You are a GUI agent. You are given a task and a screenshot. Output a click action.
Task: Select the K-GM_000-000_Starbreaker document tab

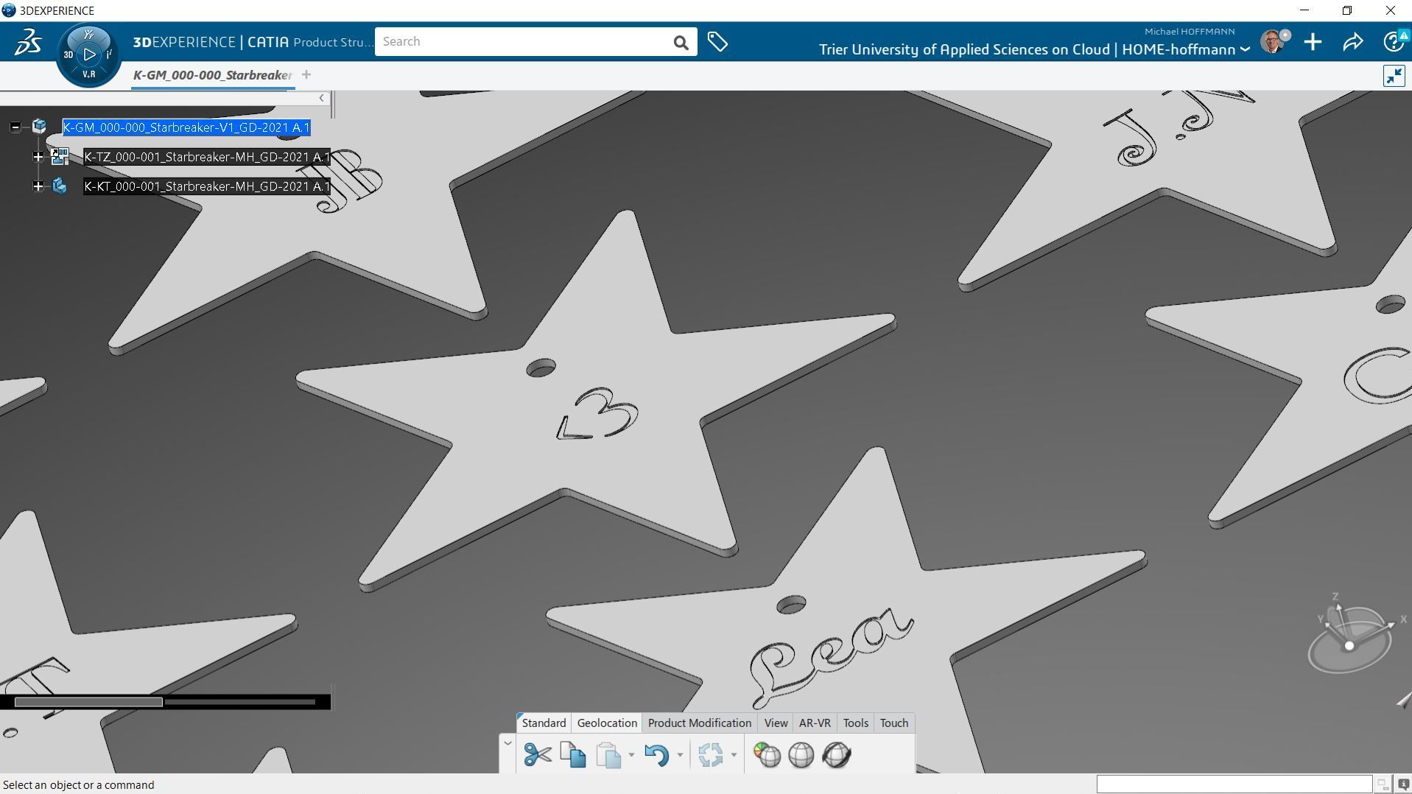pos(213,75)
